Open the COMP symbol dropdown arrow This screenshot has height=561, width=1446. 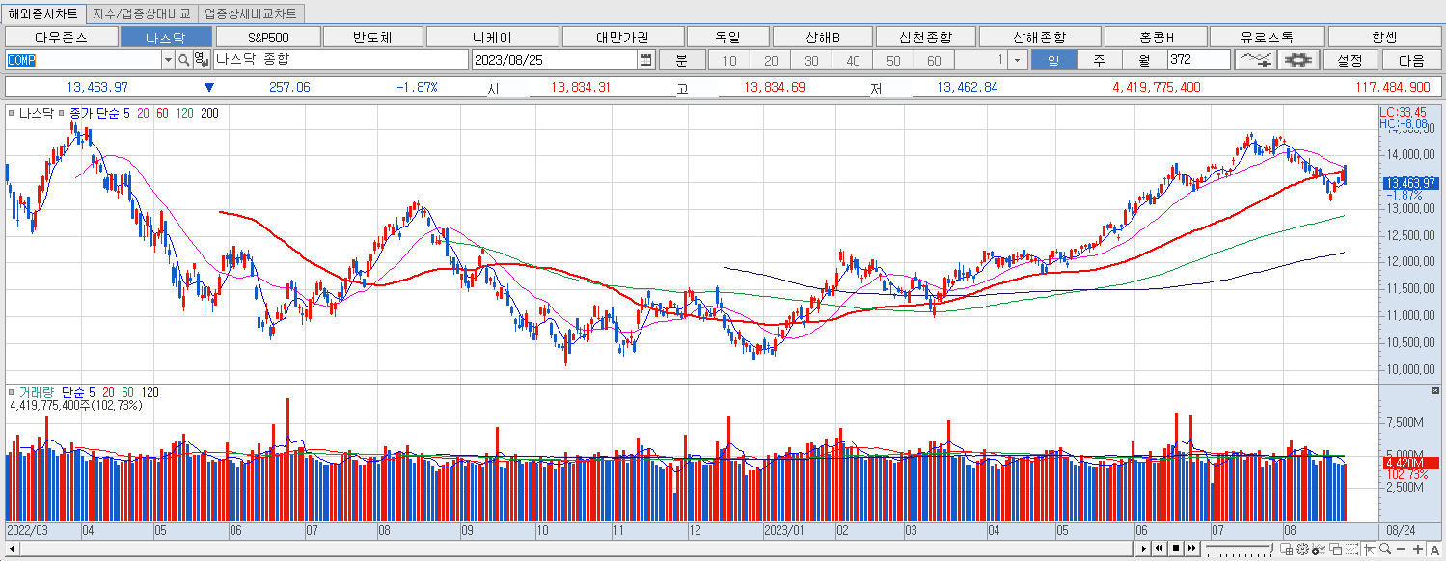click(x=168, y=59)
